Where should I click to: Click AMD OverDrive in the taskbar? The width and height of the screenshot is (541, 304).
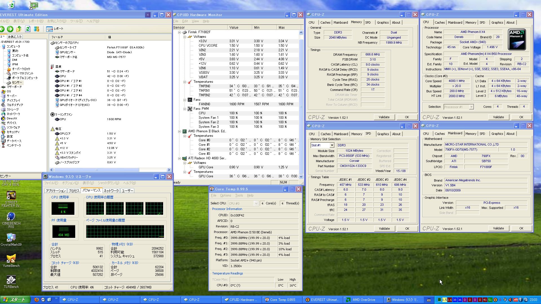363,300
